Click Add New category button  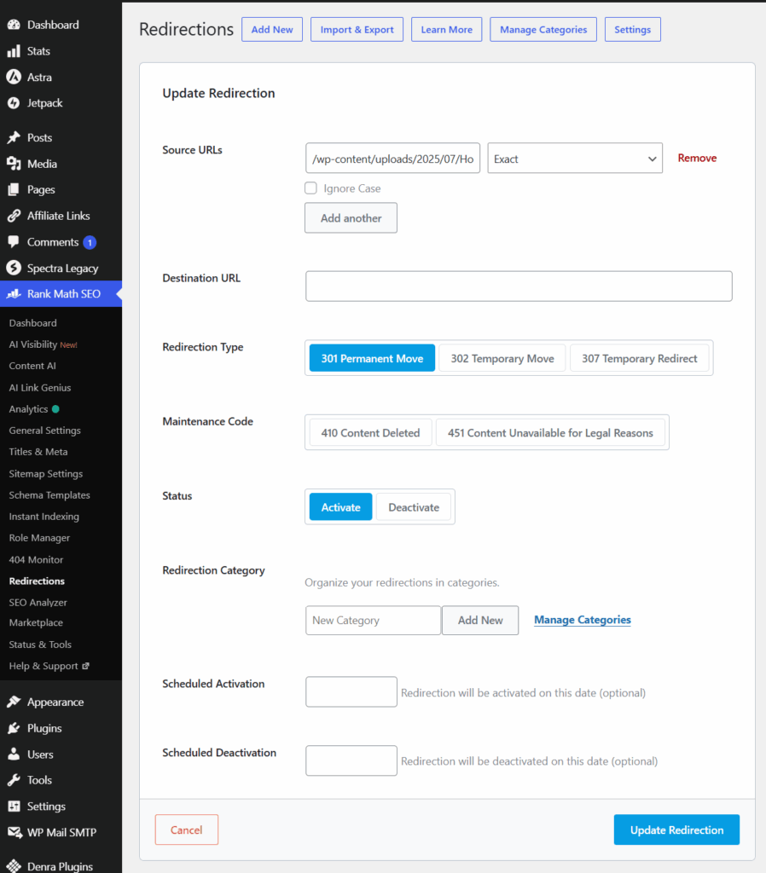(480, 621)
